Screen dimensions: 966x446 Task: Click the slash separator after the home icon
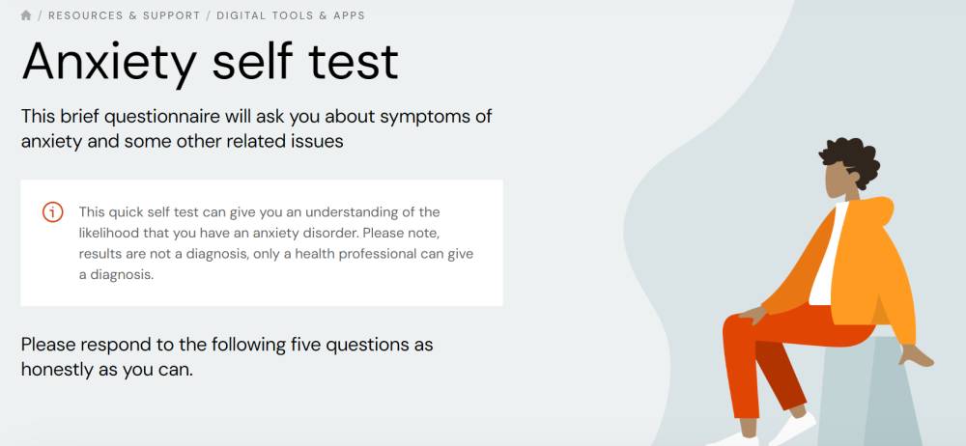tap(40, 15)
